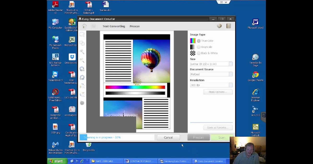The image size is (313, 164).
Task: Cancel the scan in progress
Action: click(x=168, y=137)
